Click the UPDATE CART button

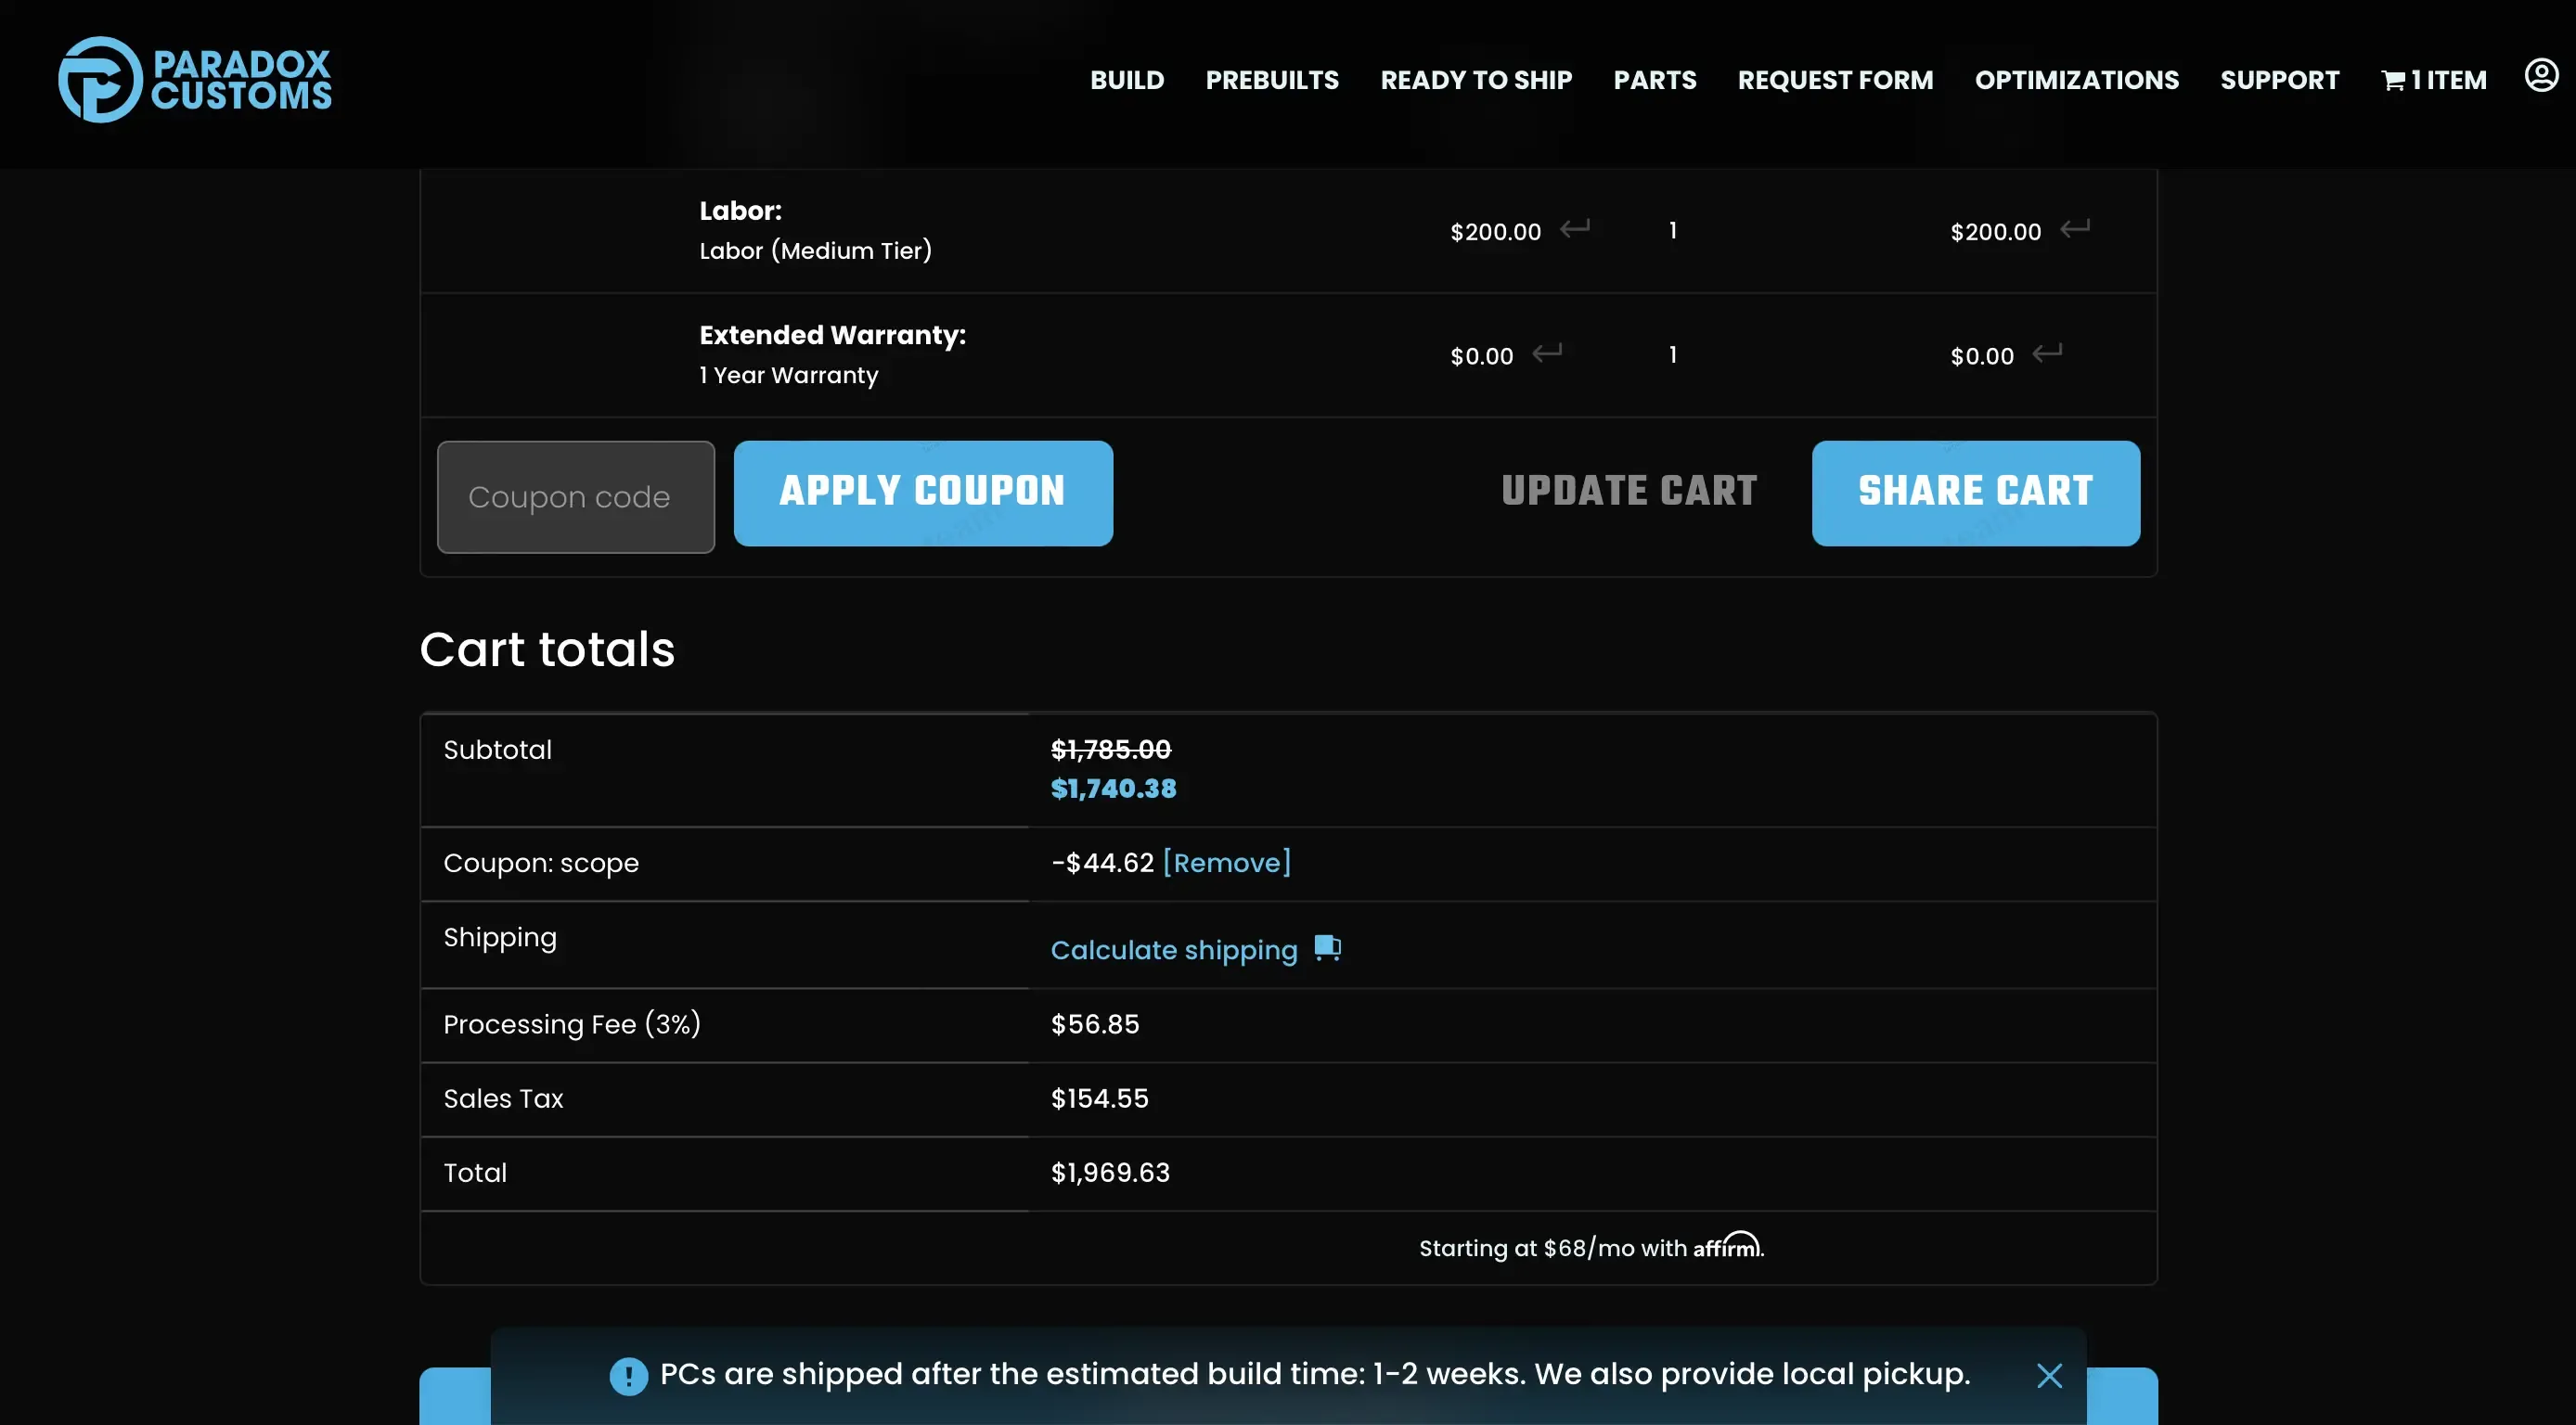pyautogui.click(x=1629, y=491)
